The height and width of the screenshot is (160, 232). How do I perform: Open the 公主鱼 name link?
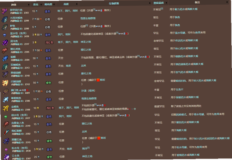click(16, 155)
